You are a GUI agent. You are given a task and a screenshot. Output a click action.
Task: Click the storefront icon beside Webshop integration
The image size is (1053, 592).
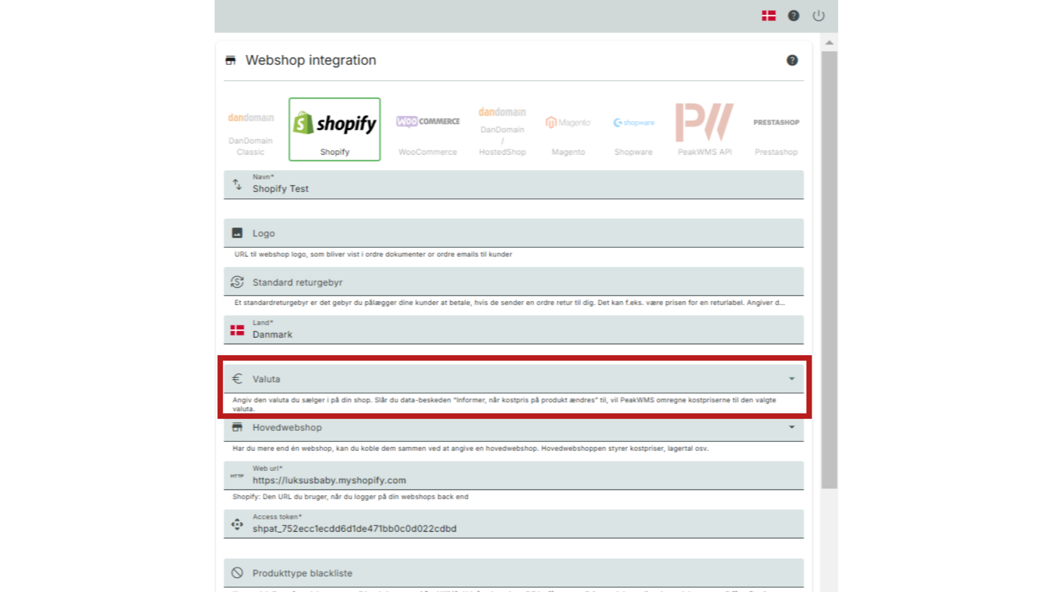pyautogui.click(x=231, y=60)
